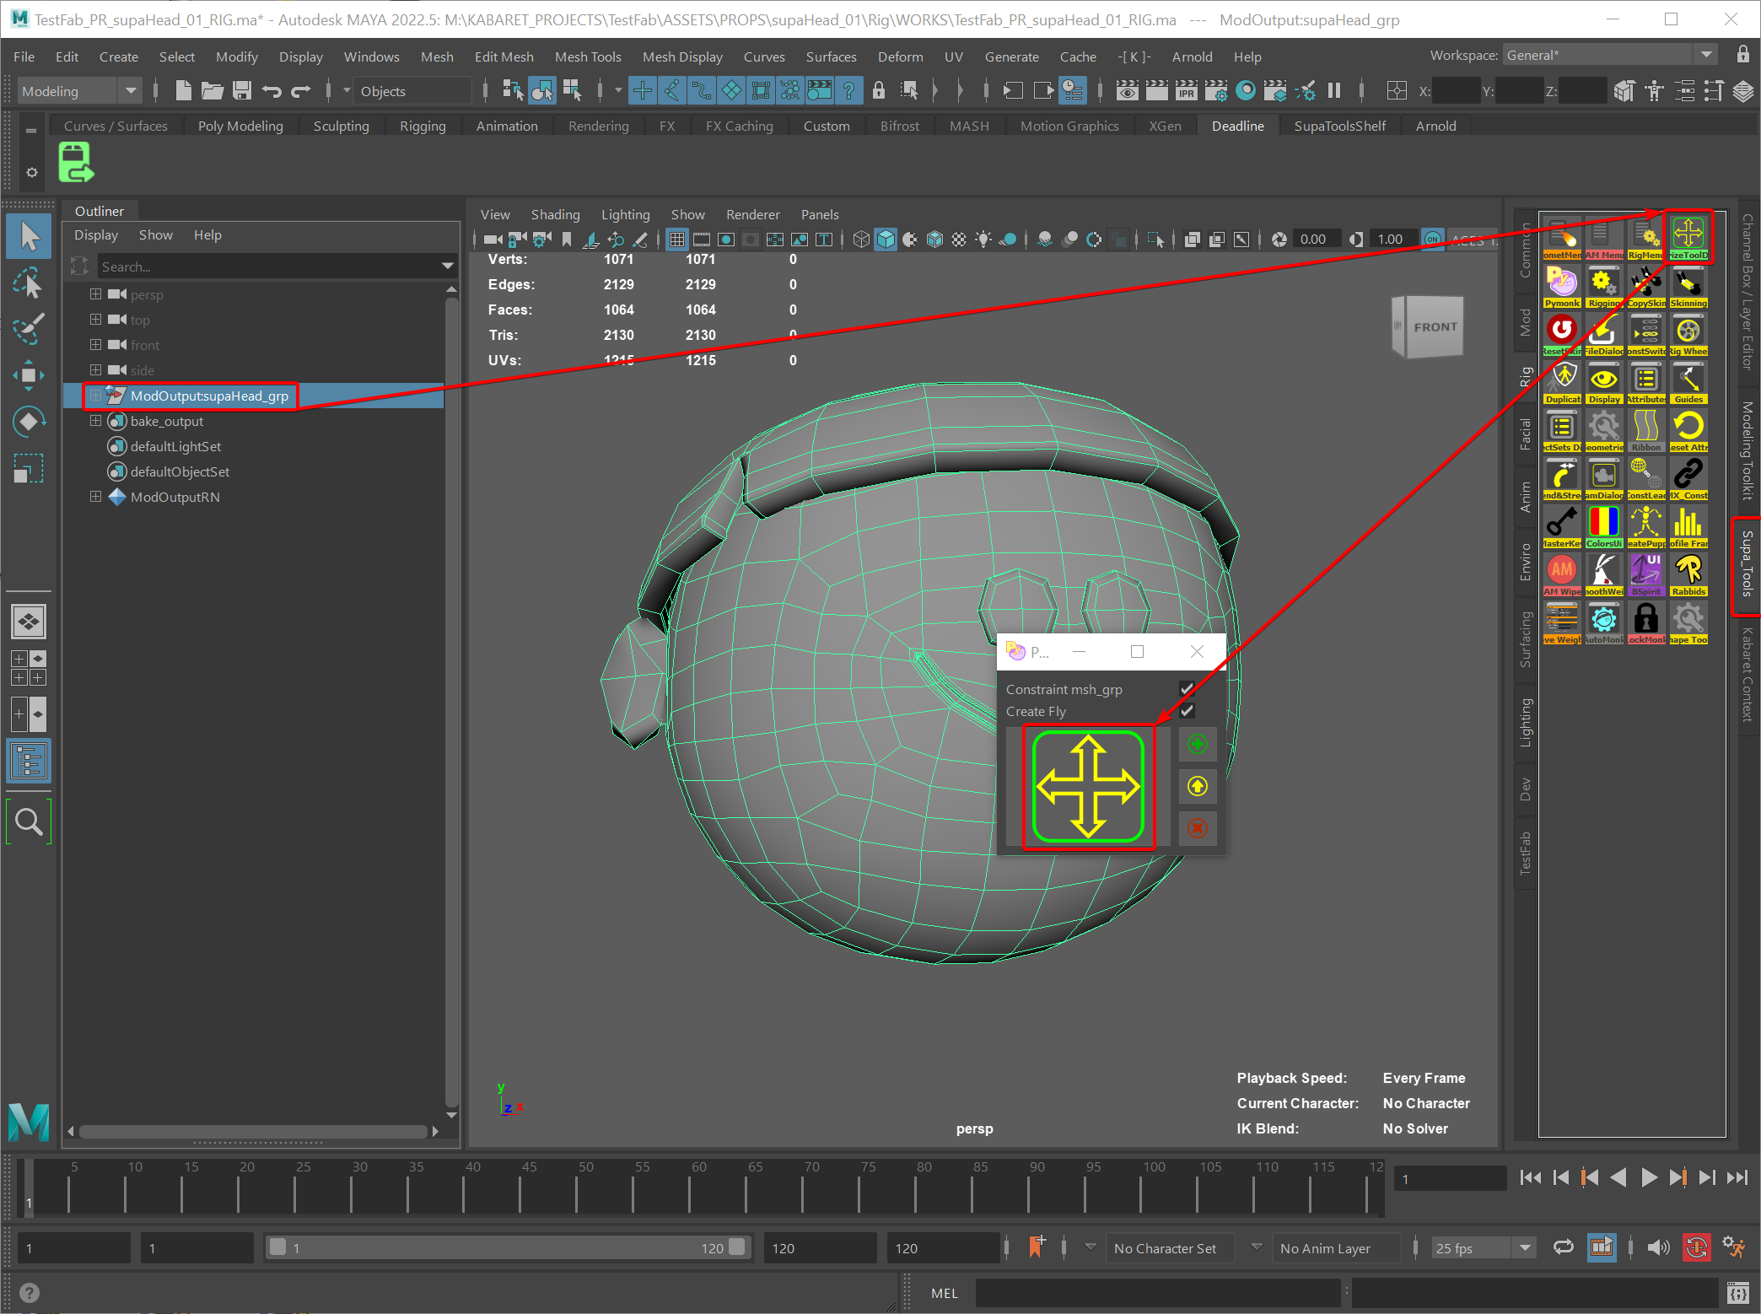Screen dimensions: 1761x1314
Task: Click the timeline range slider bar
Action: [x=507, y=1247]
